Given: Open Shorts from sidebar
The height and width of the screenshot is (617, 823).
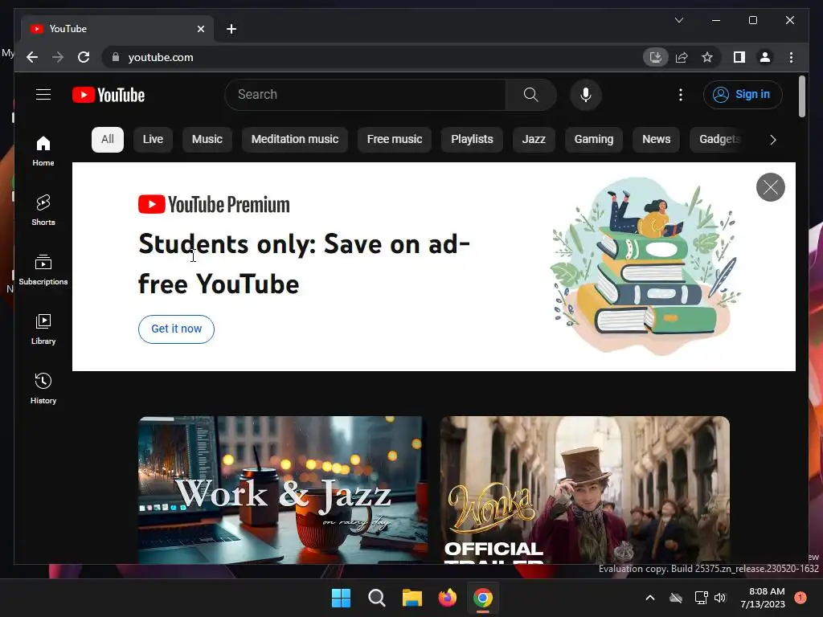Looking at the screenshot, I should tap(43, 210).
